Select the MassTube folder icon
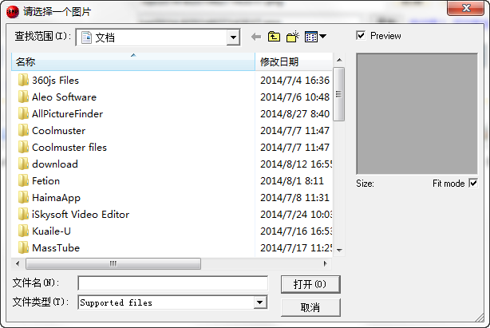The width and height of the screenshot is (490, 328). point(23,247)
